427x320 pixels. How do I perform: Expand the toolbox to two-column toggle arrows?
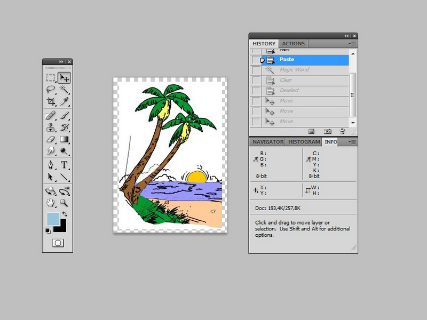61,62
